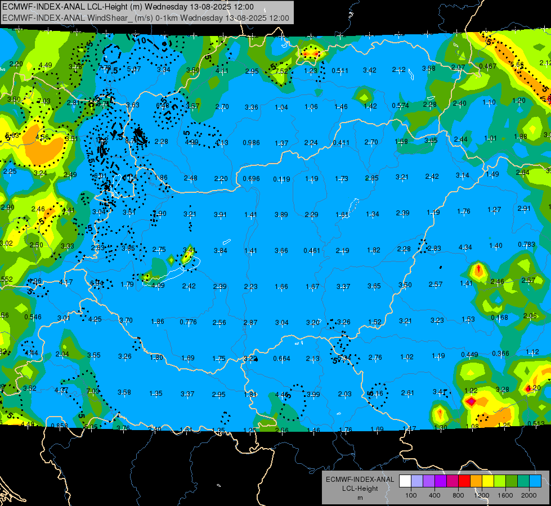Click the legend label 800
This screenshot has width=551, height=506.
point(458,495)
